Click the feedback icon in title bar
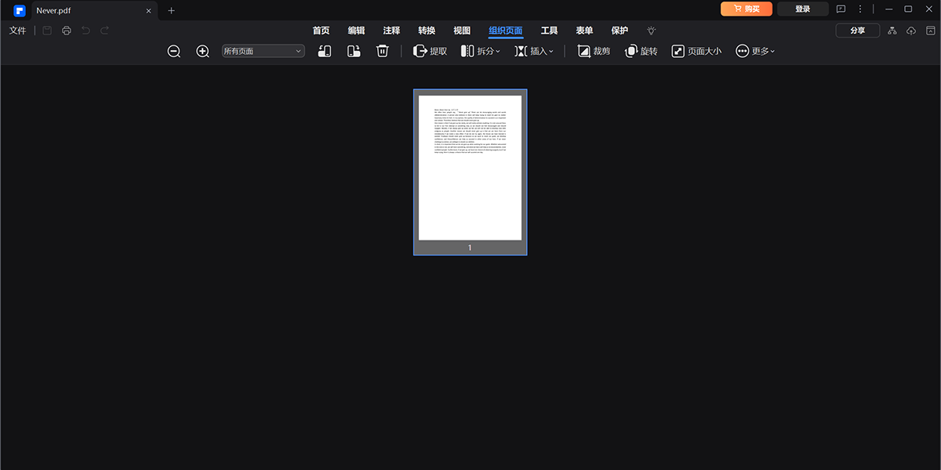The width and height of the screenshot is (941, 470). [x=841, y=9]
